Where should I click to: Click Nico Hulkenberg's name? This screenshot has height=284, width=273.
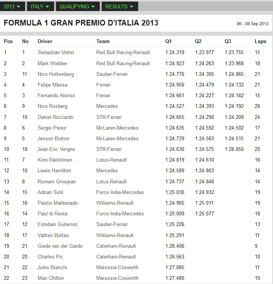click(56, 74)
